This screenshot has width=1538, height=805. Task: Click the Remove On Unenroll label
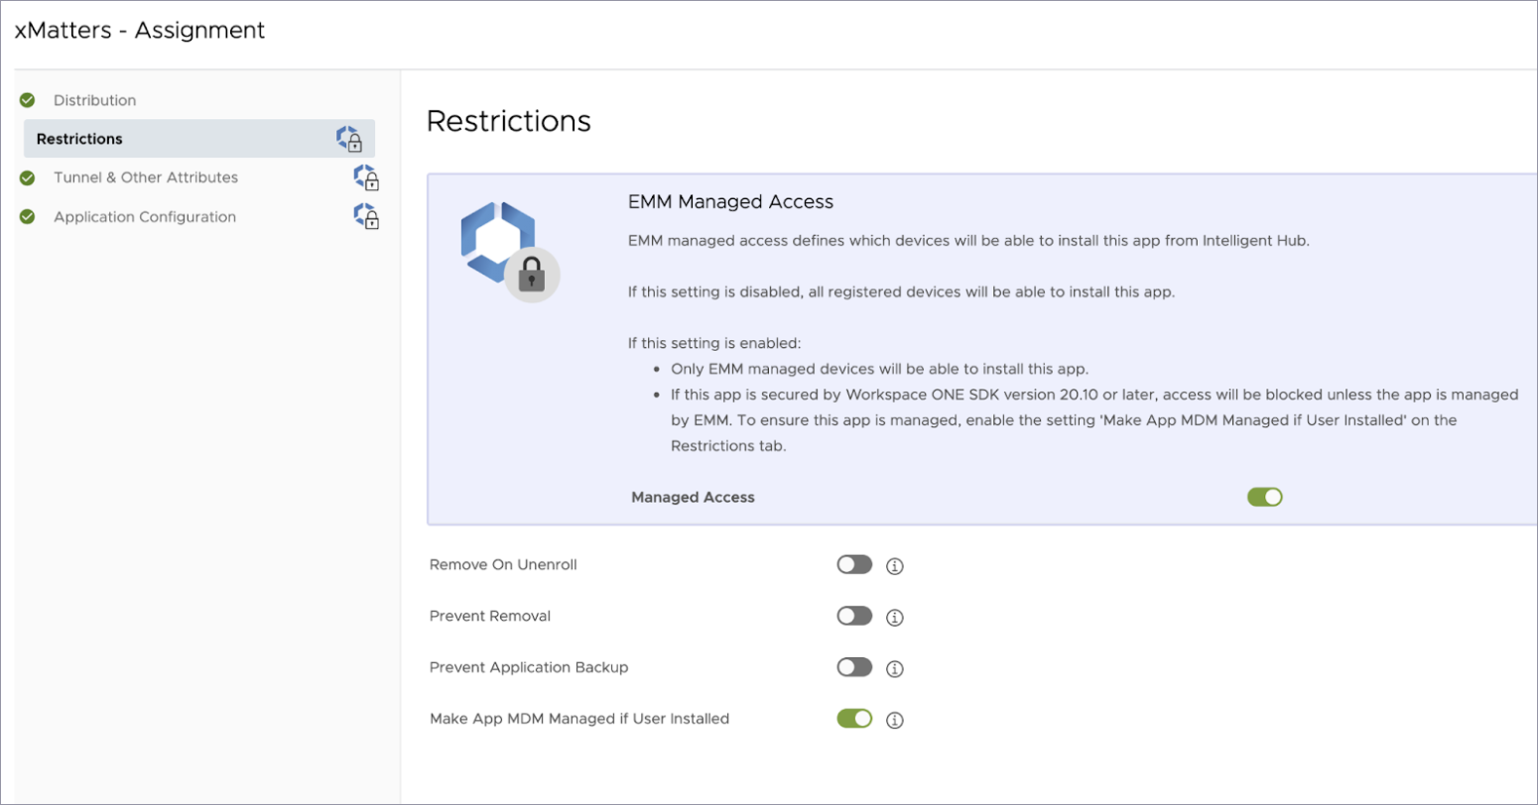coord(503,564)
